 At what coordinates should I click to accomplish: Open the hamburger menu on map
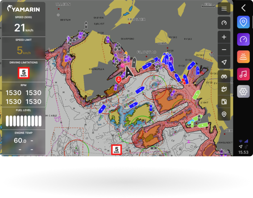224,9
